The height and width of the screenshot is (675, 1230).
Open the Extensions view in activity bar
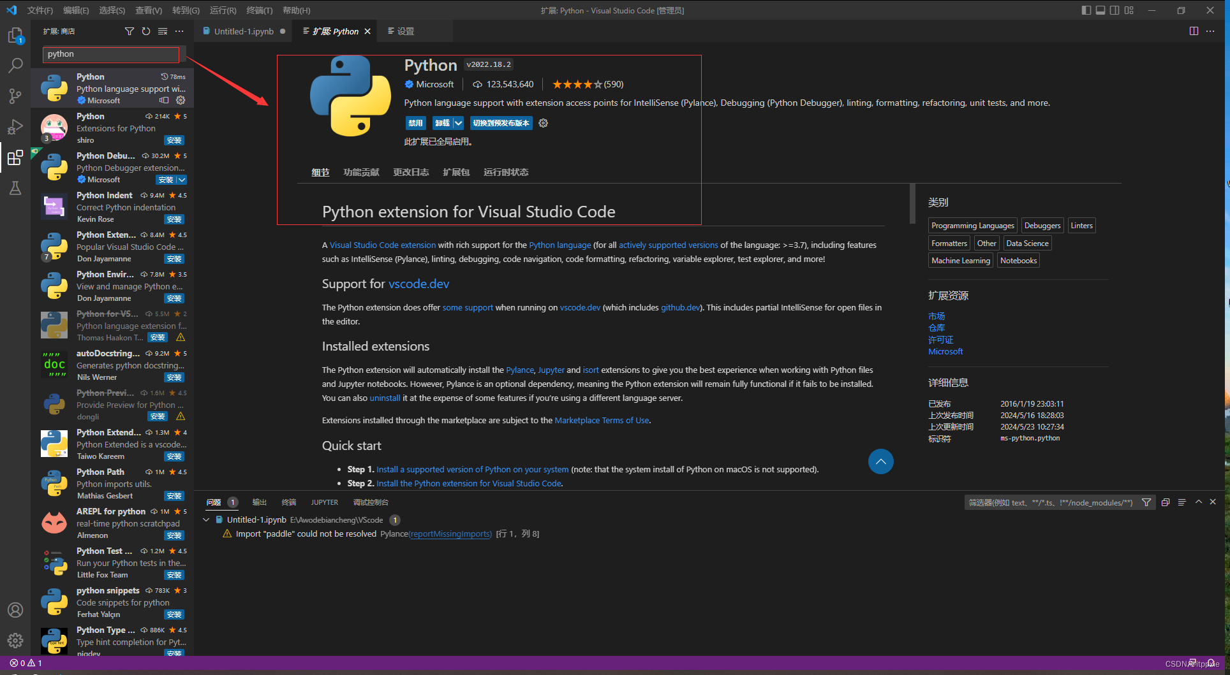pyautogui.click(x=15, y=158)
